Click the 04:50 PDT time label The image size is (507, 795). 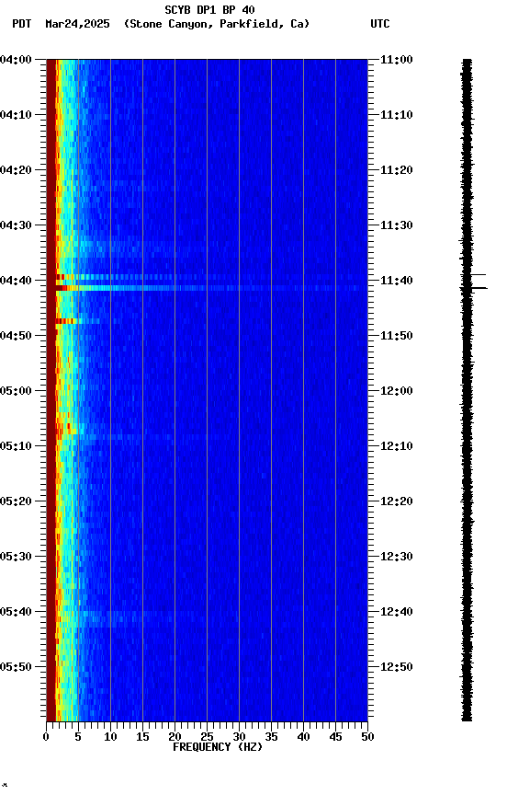16,336
